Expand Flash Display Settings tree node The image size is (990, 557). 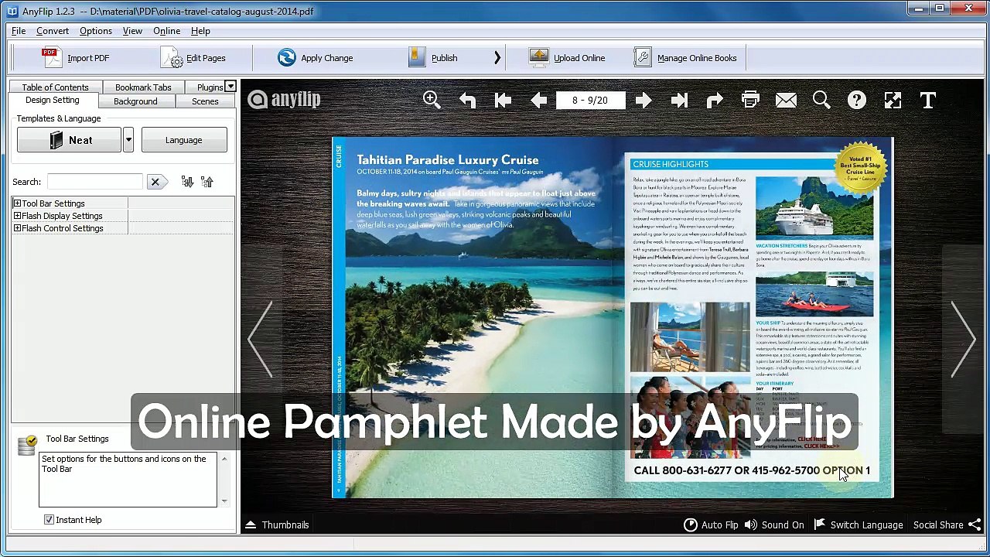(17, 216)
